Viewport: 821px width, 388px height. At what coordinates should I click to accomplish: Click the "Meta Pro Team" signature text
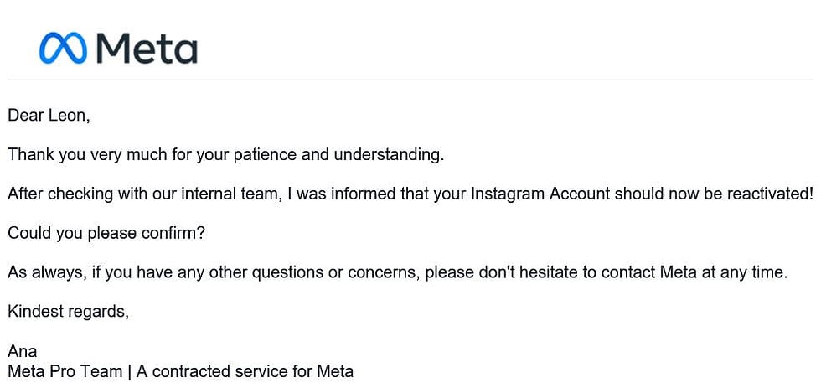[x=65, y=371]
